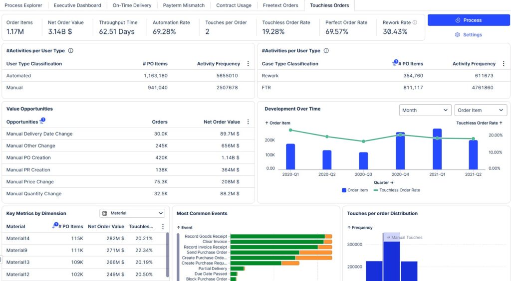511x281 pixels.
Task: Open three-dot menu in Value Opportunities table
Action: [x=248, y=122]
